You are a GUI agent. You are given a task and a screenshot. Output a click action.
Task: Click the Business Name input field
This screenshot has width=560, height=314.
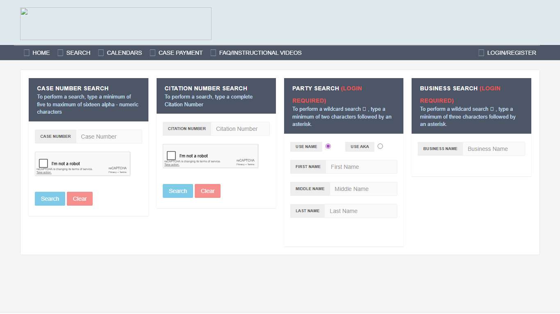[x=494, y=148]
